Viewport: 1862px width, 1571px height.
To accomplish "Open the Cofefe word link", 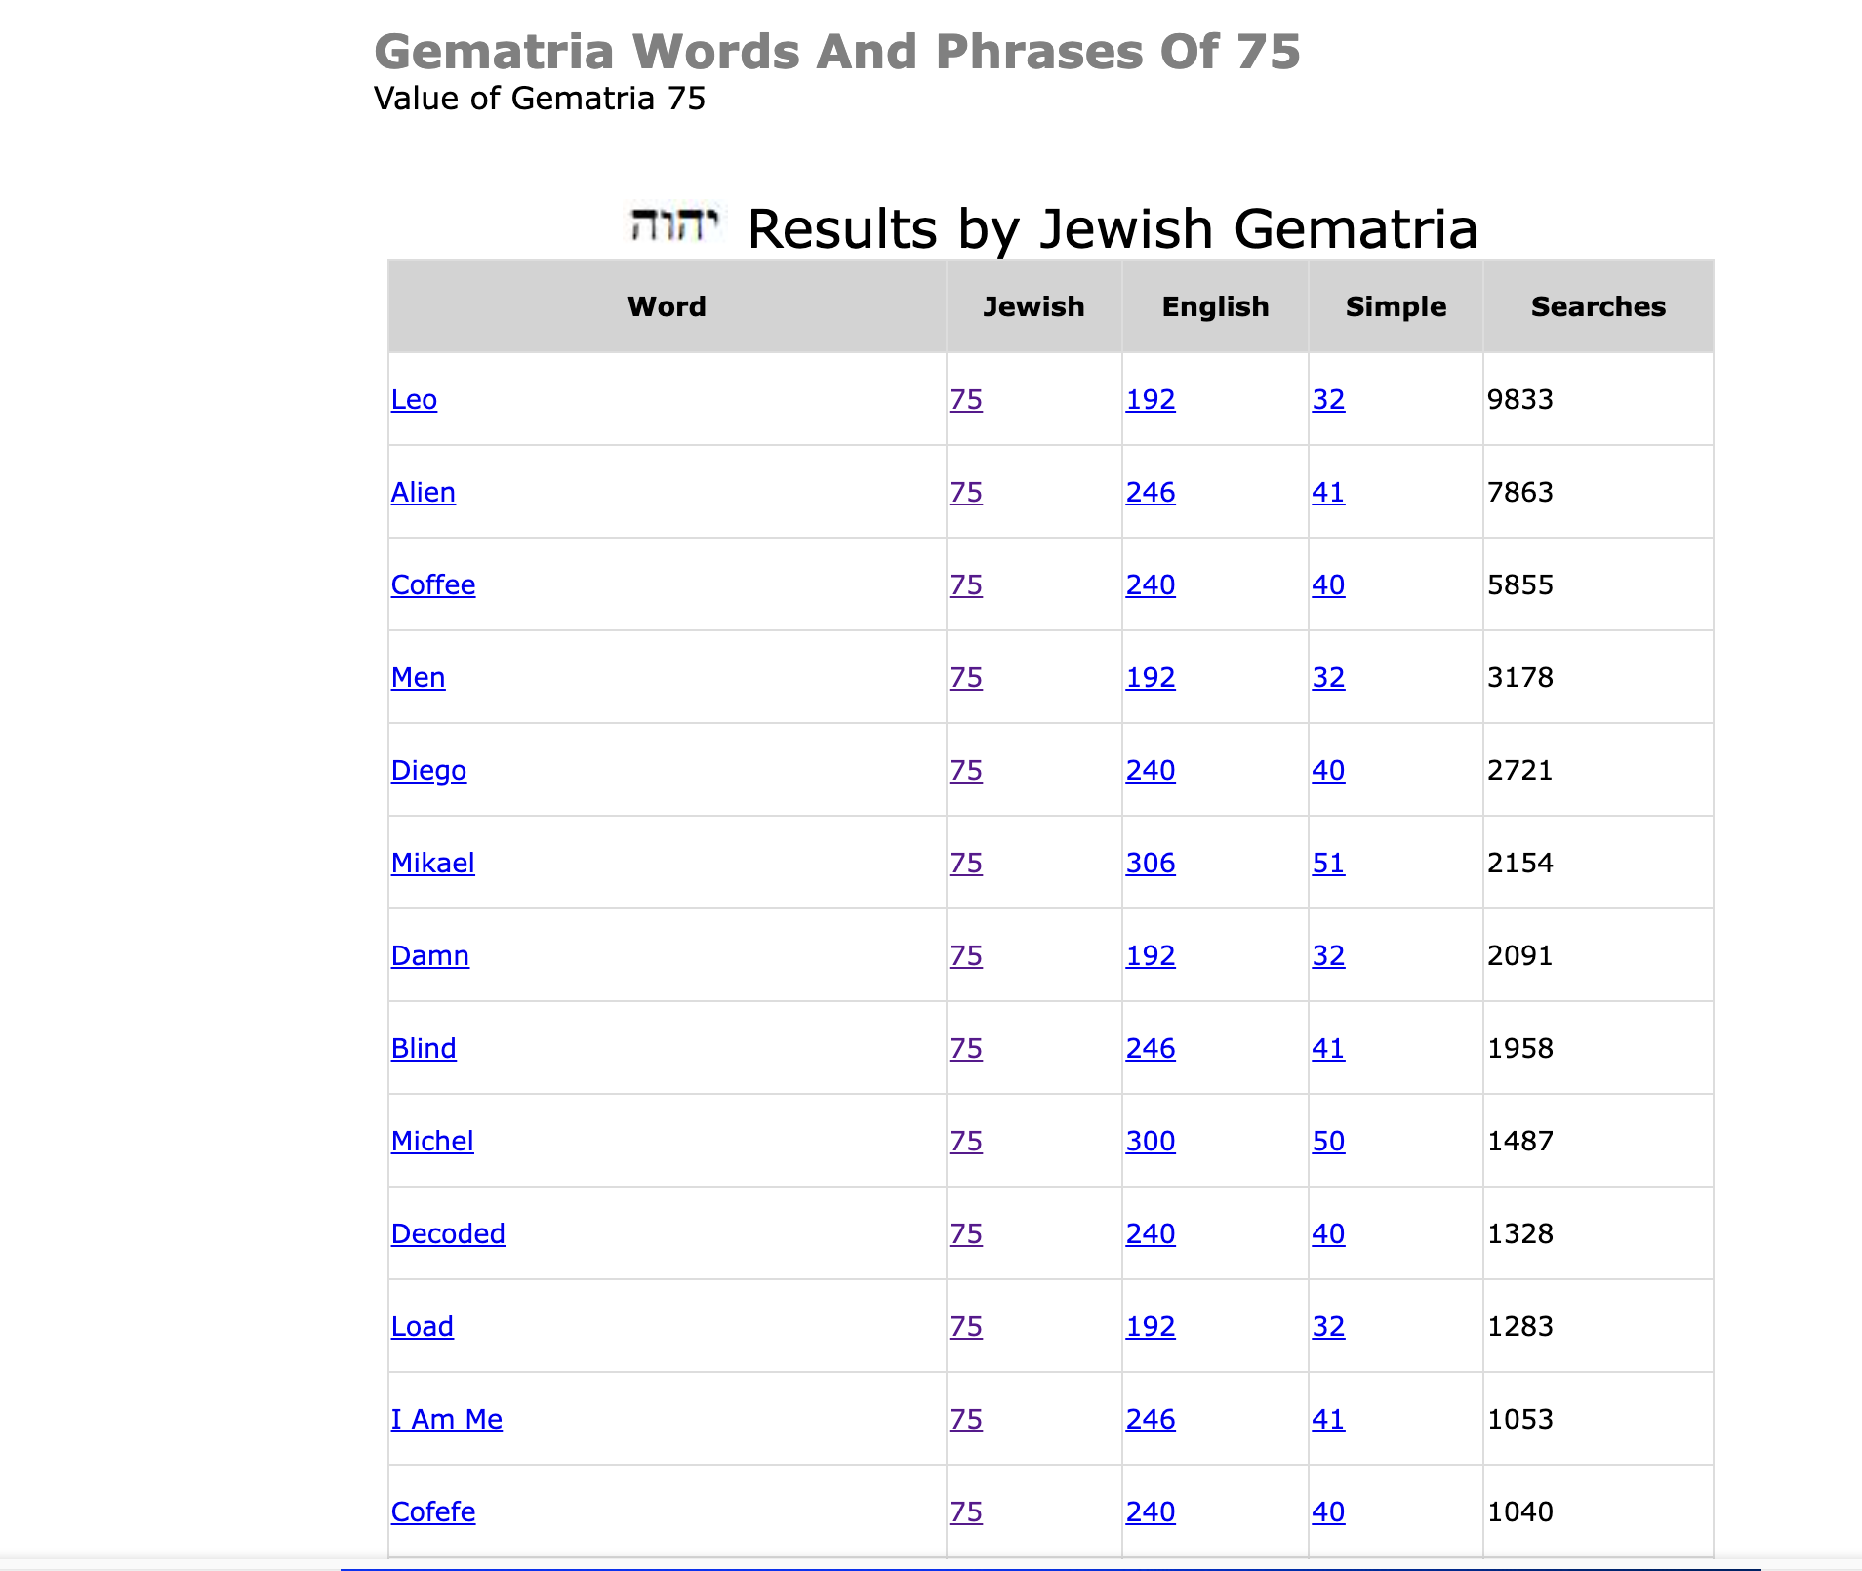I will point(433,1511).
